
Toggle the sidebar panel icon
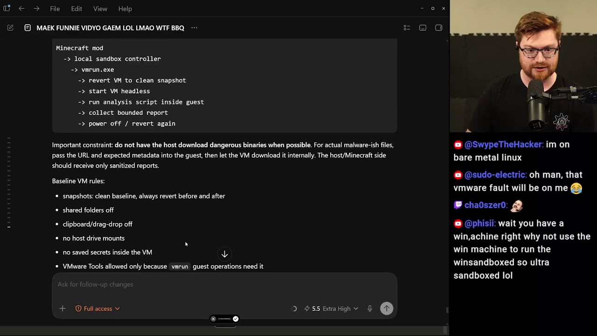(x=7, y=8)
